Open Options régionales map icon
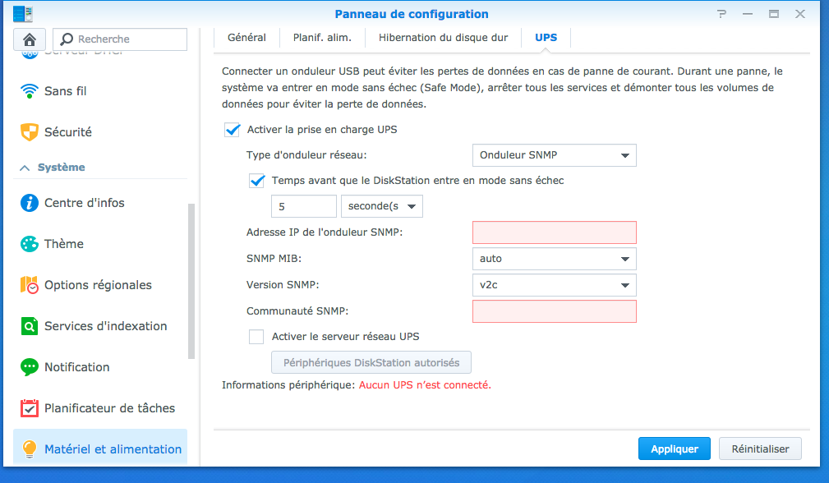Image resolution: width=829 pixels, height=483 pixels. click(30, 285)
